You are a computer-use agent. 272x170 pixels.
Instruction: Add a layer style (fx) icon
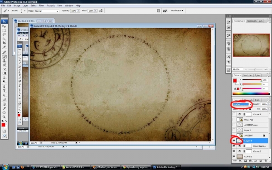[240, 161]
